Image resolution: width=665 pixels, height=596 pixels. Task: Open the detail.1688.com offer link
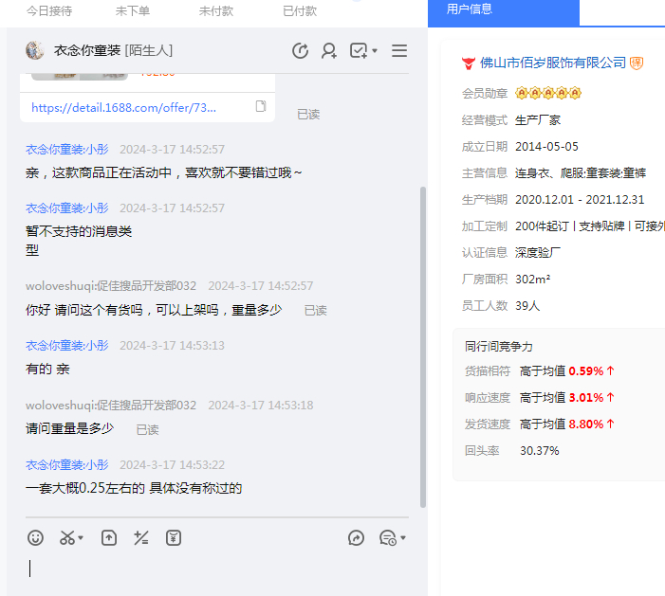click(x=125, y=108)
